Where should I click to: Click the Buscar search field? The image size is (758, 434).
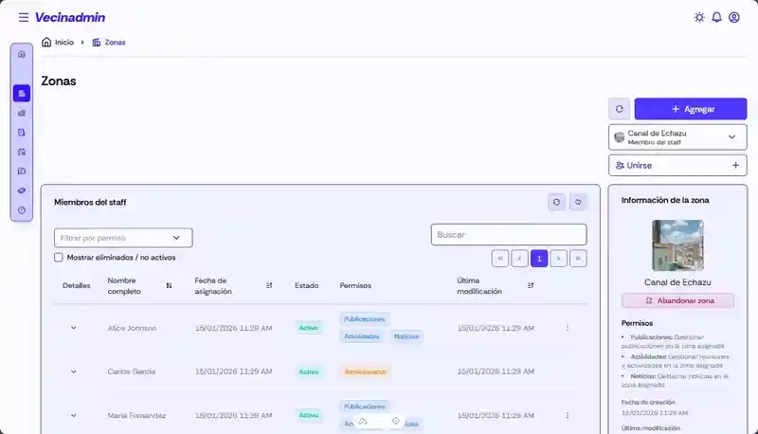tap(508, 234)
